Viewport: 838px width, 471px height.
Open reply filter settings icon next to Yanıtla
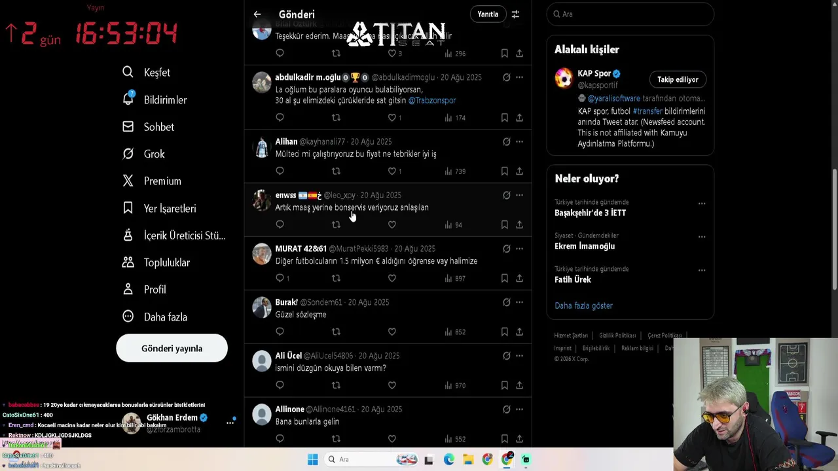515,14
